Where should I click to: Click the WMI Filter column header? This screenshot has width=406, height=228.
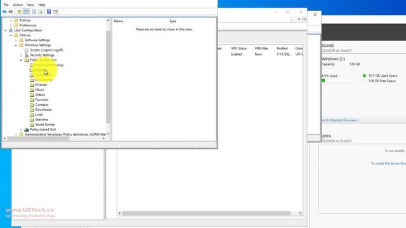[261, 48]
